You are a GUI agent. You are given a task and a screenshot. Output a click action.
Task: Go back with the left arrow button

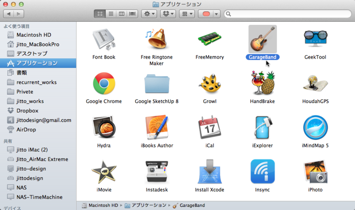click(x=8, y=14)
